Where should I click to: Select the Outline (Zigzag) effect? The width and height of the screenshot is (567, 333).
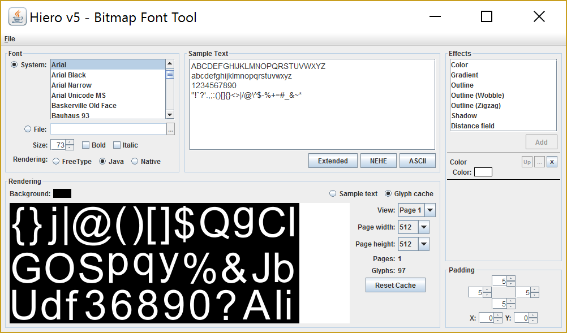click(503, 106)
